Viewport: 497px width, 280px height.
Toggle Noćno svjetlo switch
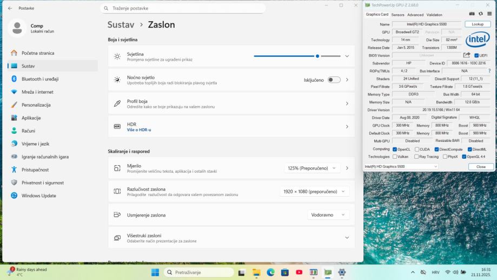334,80
